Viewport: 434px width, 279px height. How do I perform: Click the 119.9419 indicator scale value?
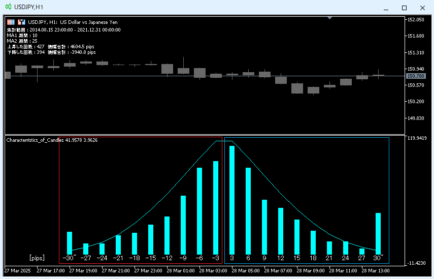pos(417,138)
